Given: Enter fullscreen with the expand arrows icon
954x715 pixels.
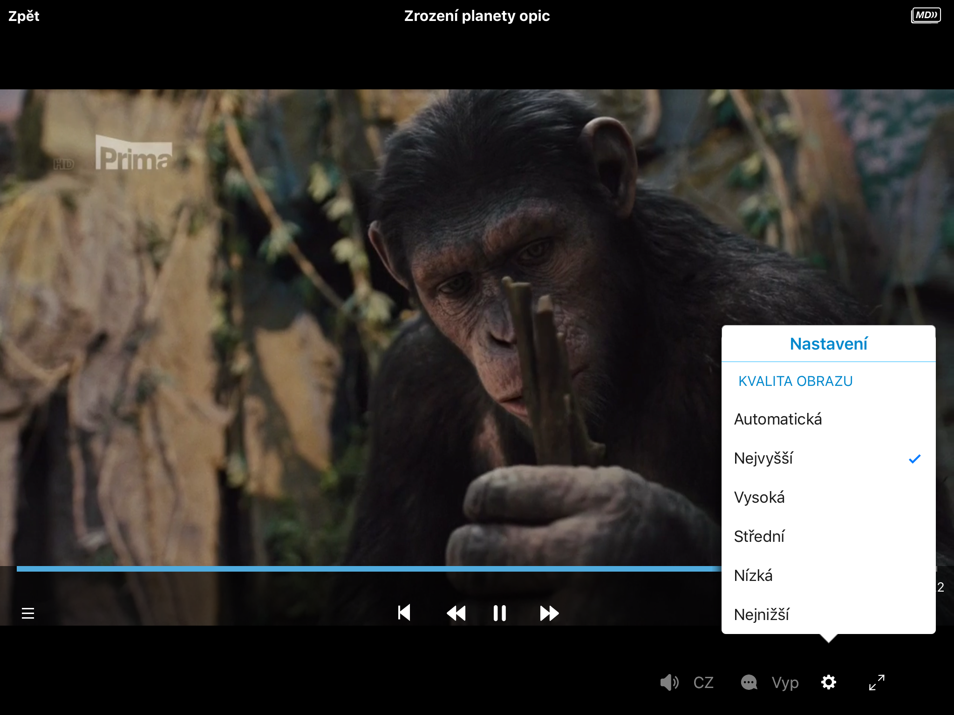Looking at the screenshot, I should 877,682.
